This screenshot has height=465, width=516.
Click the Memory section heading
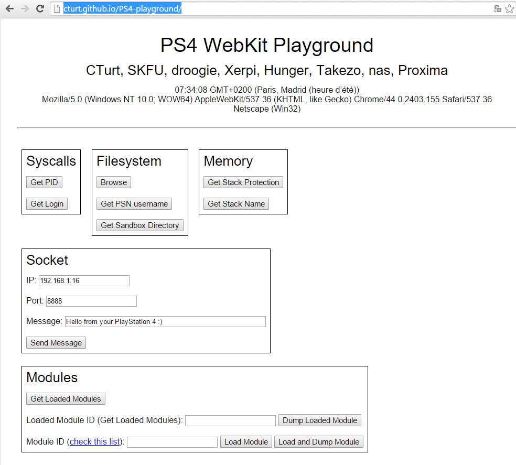[228, 161]
